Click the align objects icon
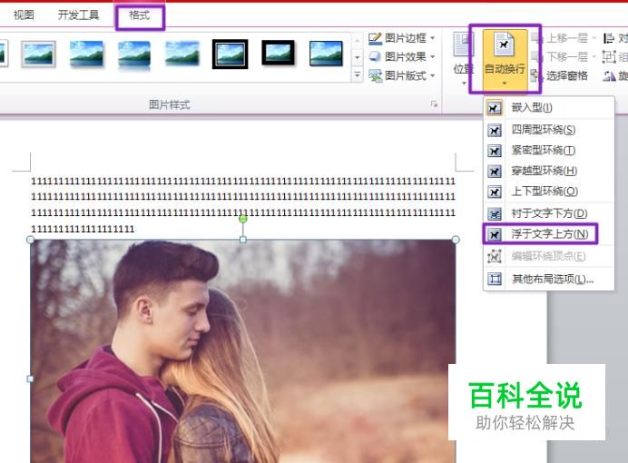The image size is (628, 463). click(x=609, y=38)
